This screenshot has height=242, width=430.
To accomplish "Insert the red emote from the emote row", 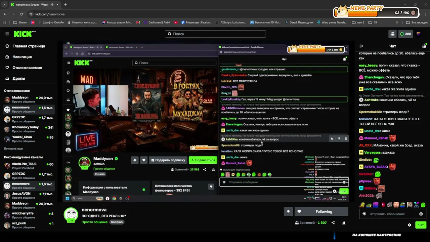I will [x=383, y=205].
